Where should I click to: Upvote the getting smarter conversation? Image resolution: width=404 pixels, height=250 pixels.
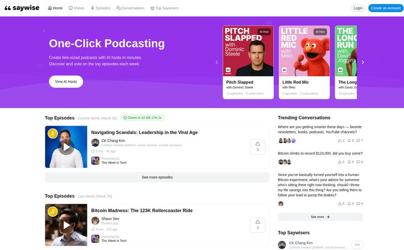click(x=340, y=141)
